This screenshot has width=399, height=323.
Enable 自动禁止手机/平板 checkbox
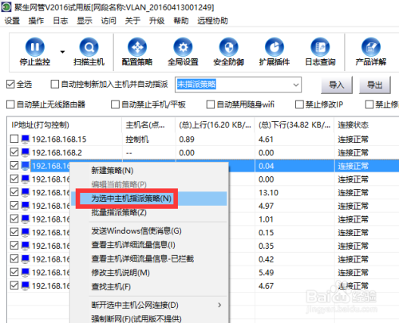coord(115,104)
